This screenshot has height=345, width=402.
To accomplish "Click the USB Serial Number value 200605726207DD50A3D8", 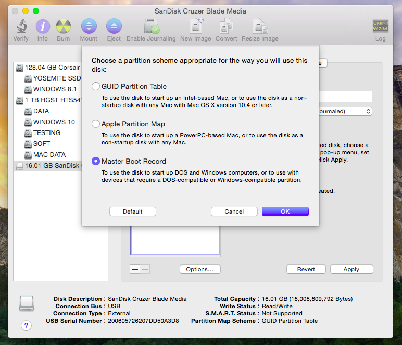I will (x=143, y=321).
